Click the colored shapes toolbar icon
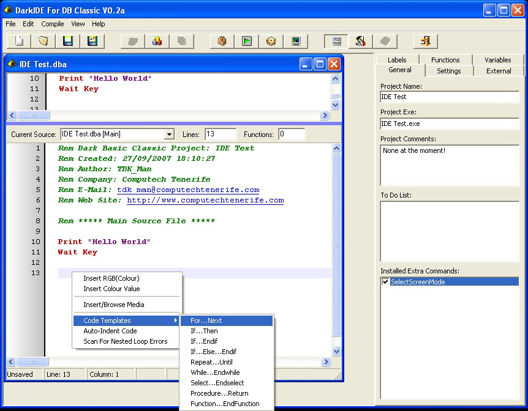This screenshot has height=411, width=528. 157,41
